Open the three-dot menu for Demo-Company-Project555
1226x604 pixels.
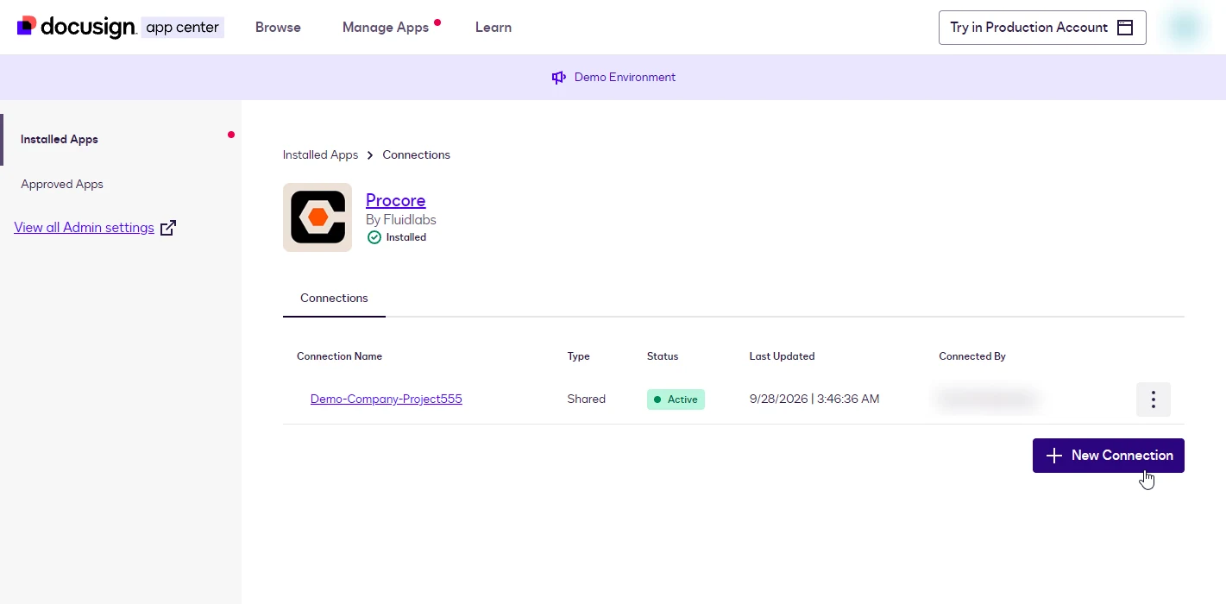coord(1154,400)
